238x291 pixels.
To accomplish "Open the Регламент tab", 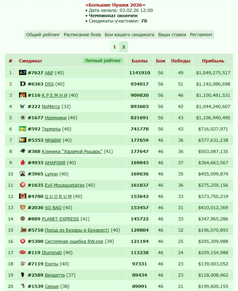I will coord(201,35).
